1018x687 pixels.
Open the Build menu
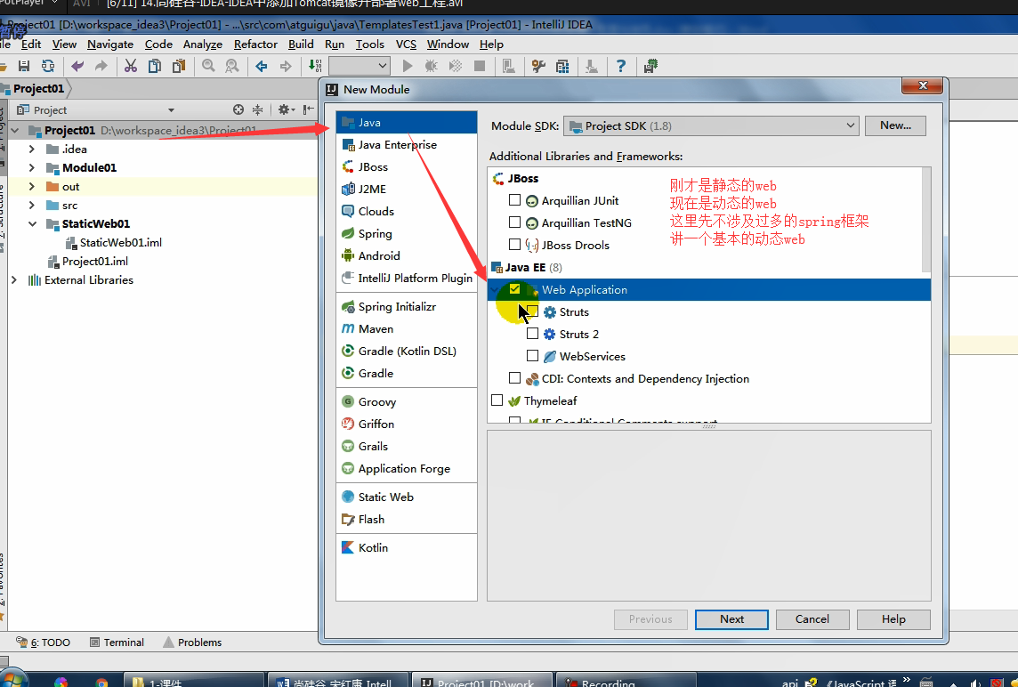301,44
